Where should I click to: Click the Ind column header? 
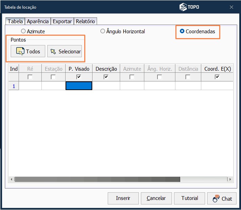point(14,69)
